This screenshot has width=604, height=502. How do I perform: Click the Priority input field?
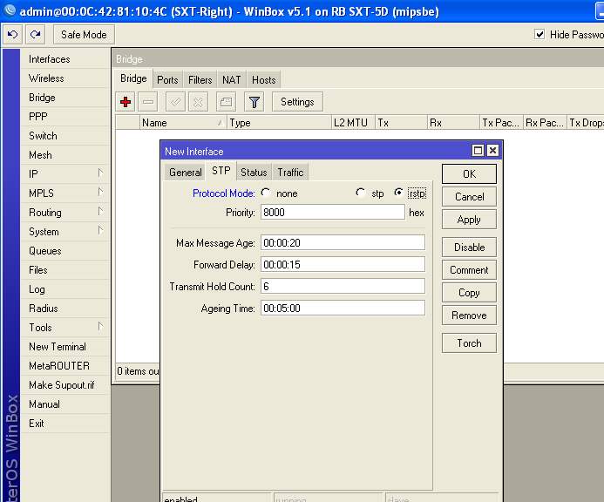tap(333, 213)
